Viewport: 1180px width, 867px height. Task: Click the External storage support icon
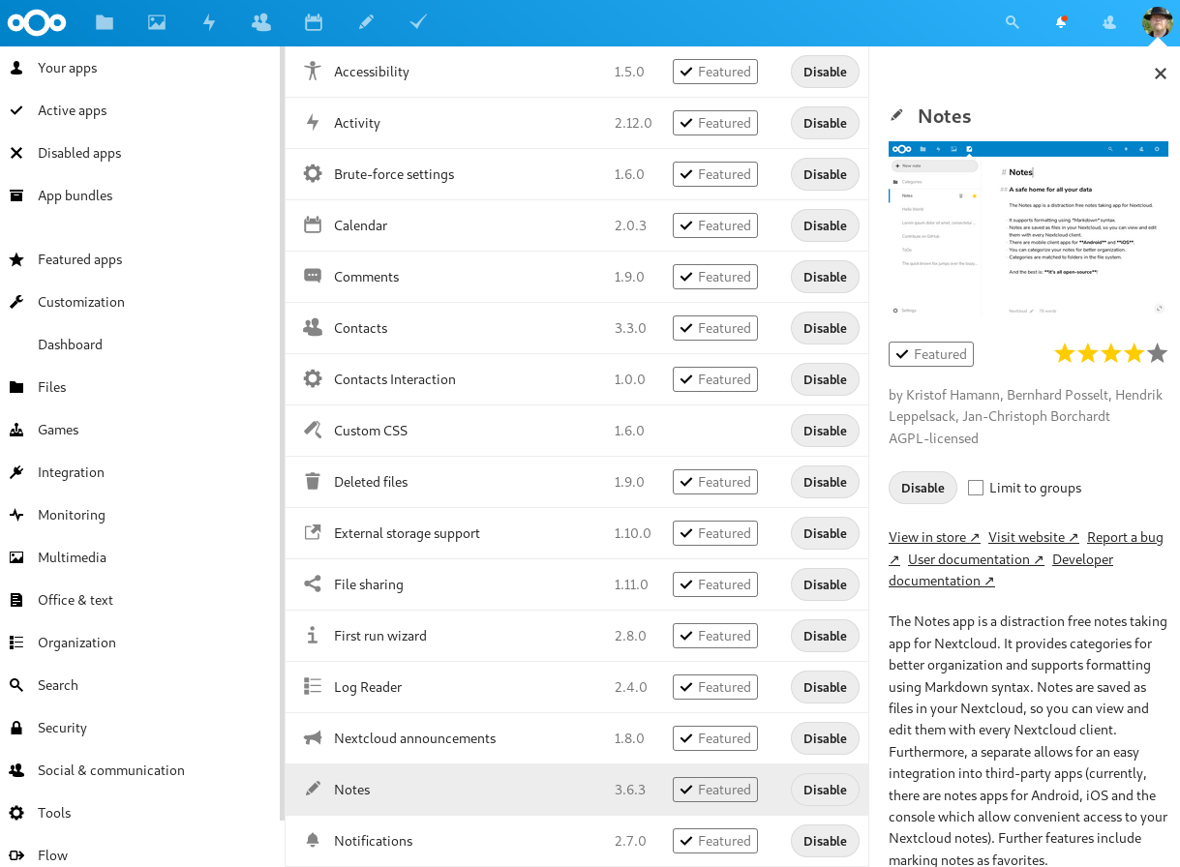pos(313,533)
